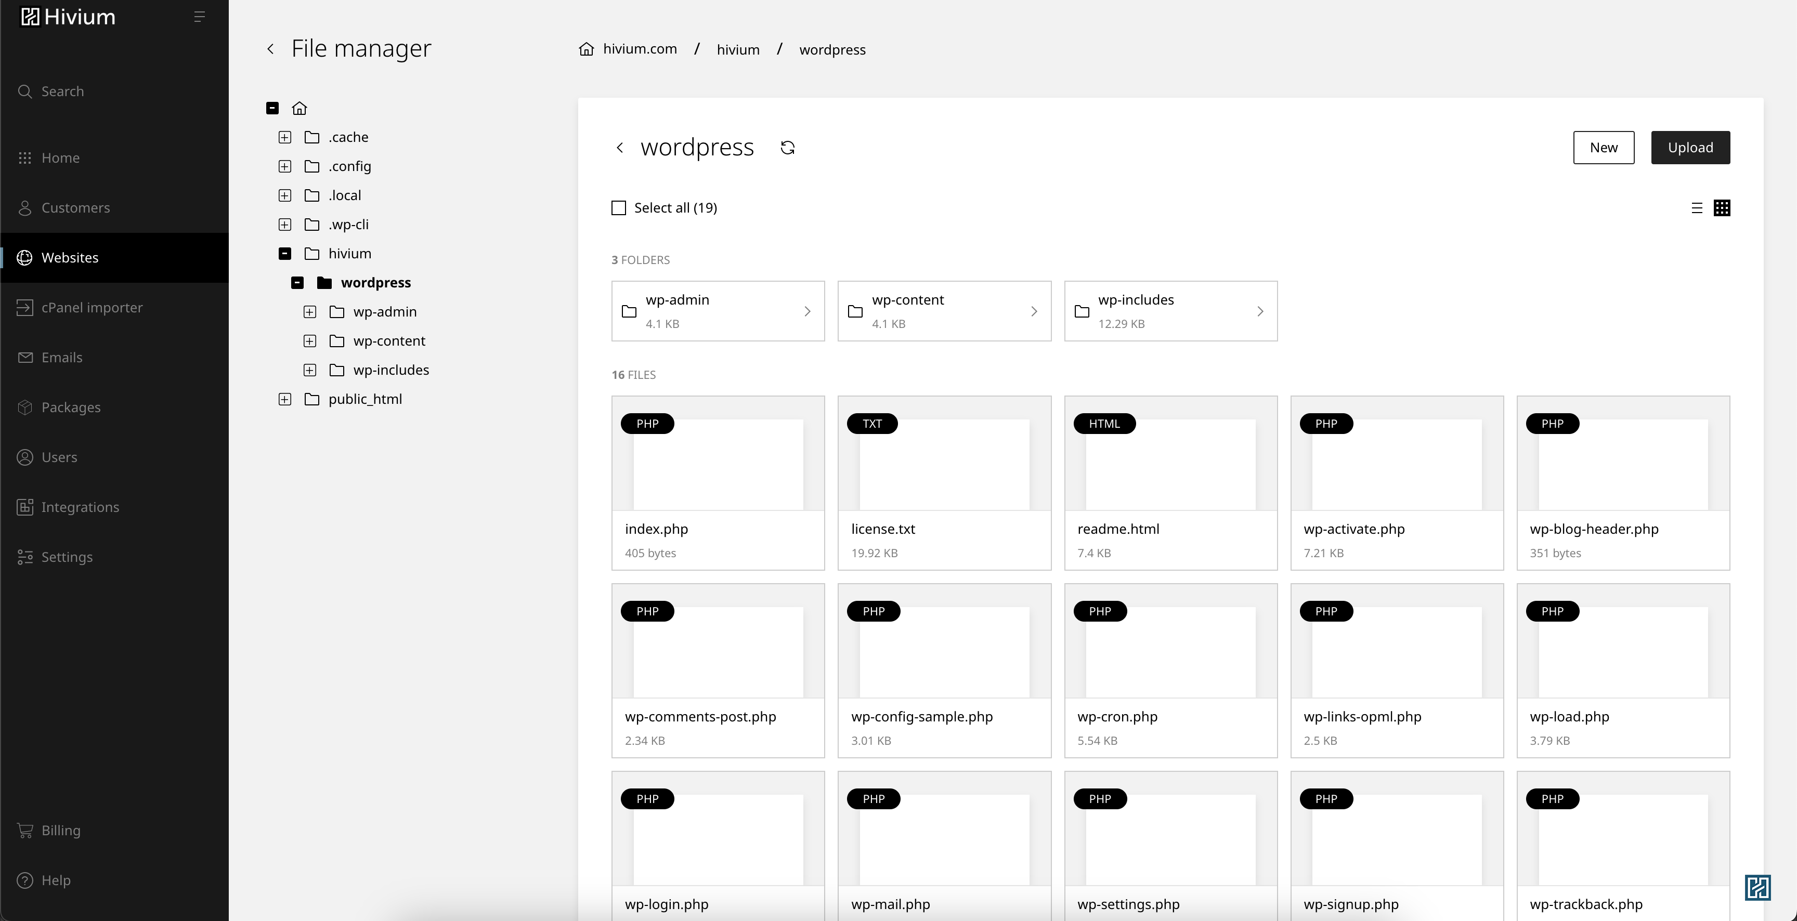The width and height of the screenshot is (1797, 921).
Task: Expand the .cache folder in tree
Action: pos(284,137)
